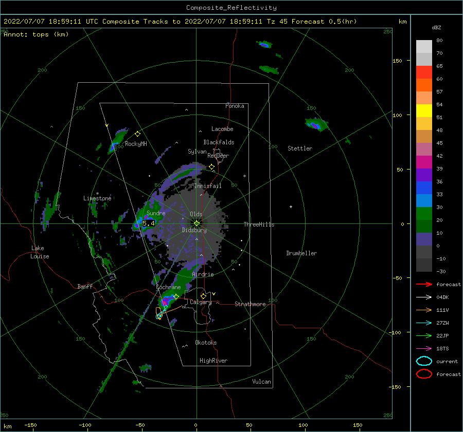The width and height of the screenshot is (463, 432).
Task: Click the Stettler city label
Action: click(300, 148)
